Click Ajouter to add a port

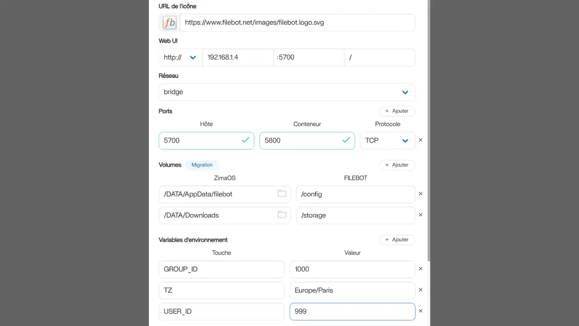tap(397, 111)
